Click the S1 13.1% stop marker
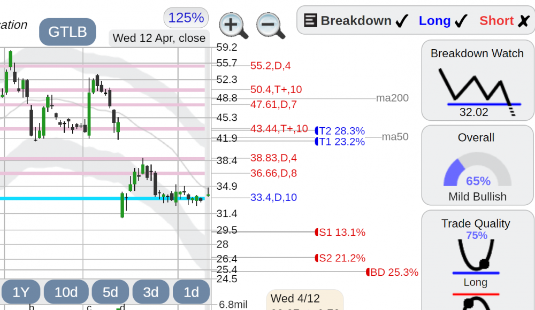Image resolution: width=535 pixels, height=310 pixels. click(340, 232)
